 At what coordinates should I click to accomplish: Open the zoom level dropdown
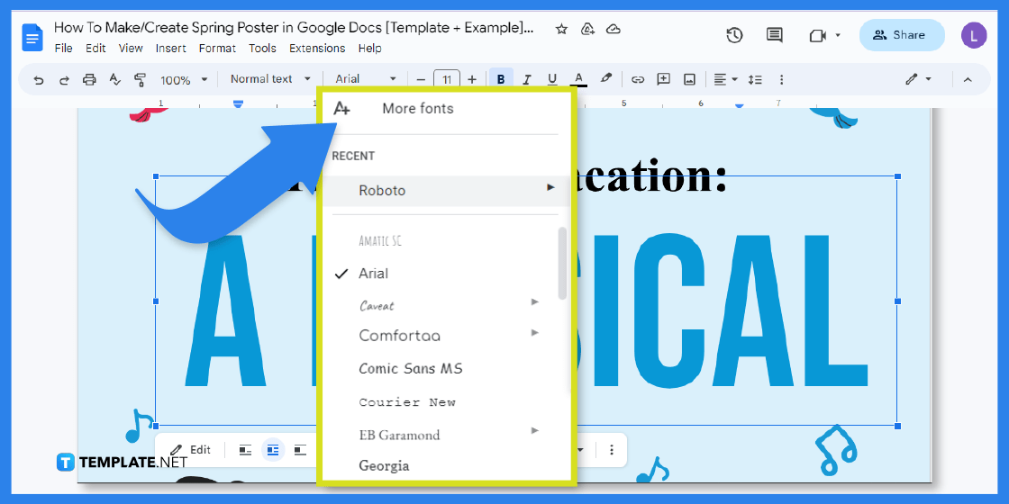pyautogui.click(x=184, y=80)
